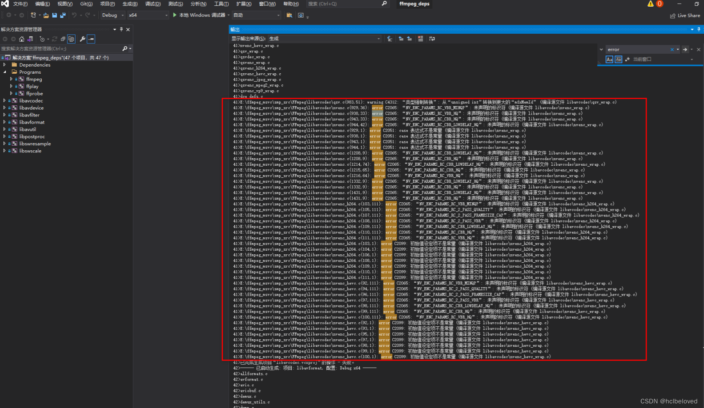The image size is (704, 408).
Task: Click the Solution Explorer home icon
Action: (x=22, y=39)
